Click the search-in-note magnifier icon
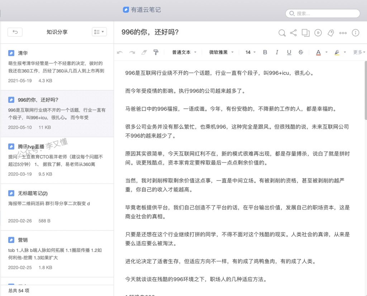This screenshot has width=367, height=296. pos(282,33)
